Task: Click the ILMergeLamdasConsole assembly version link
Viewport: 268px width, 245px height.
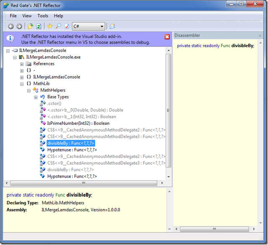Action: [81, 210]
